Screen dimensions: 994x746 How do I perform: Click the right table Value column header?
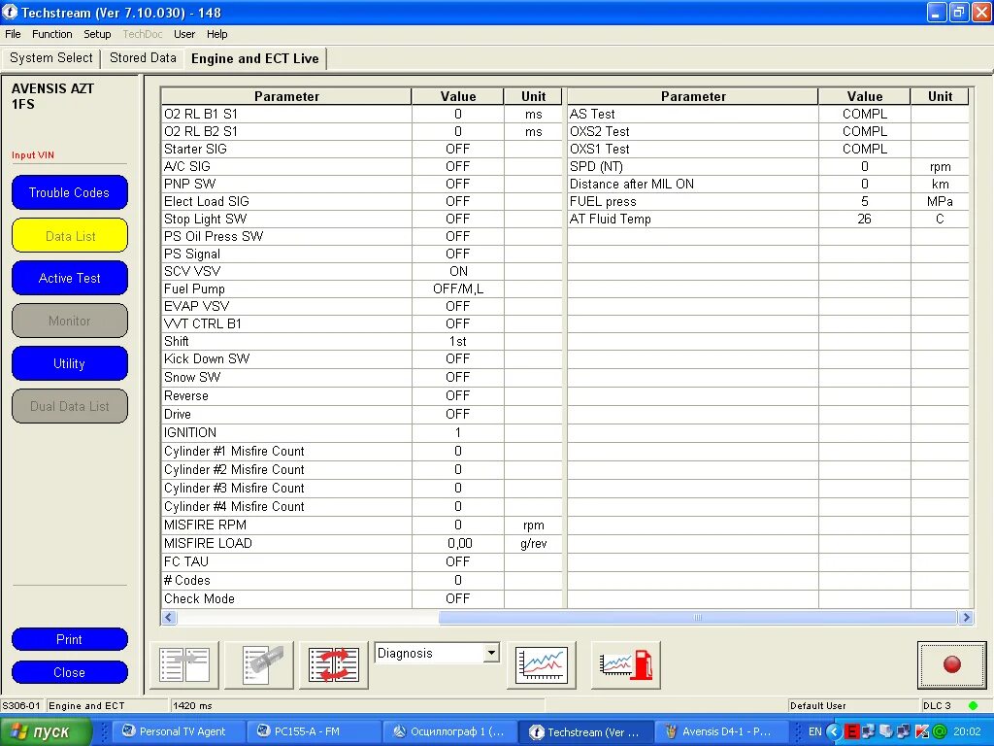(x=865, y=96)
